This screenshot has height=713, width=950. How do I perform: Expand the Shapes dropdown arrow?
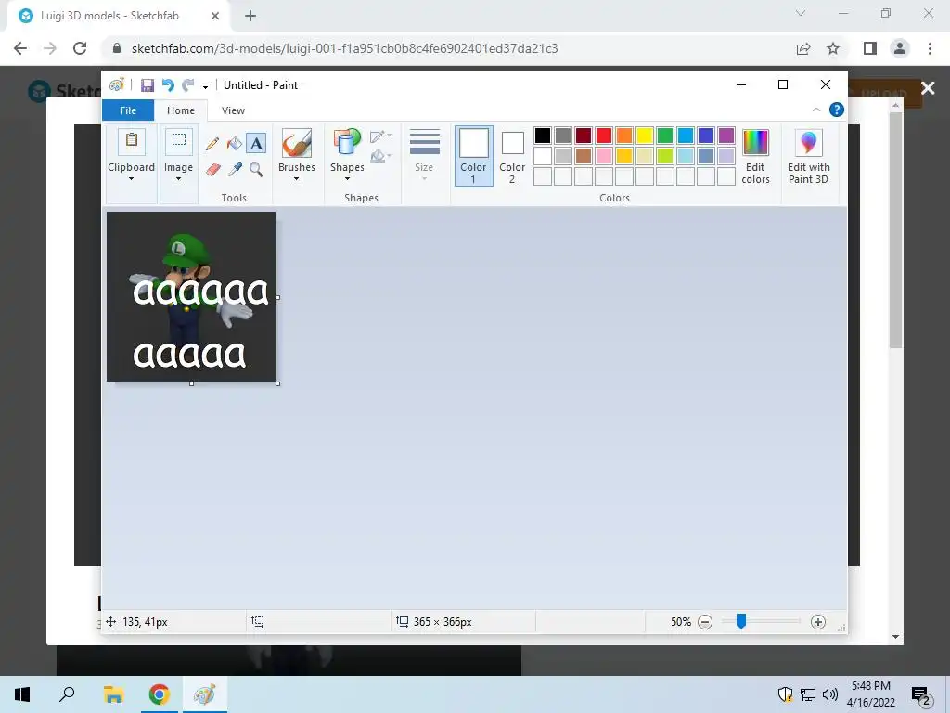point(347,179)
